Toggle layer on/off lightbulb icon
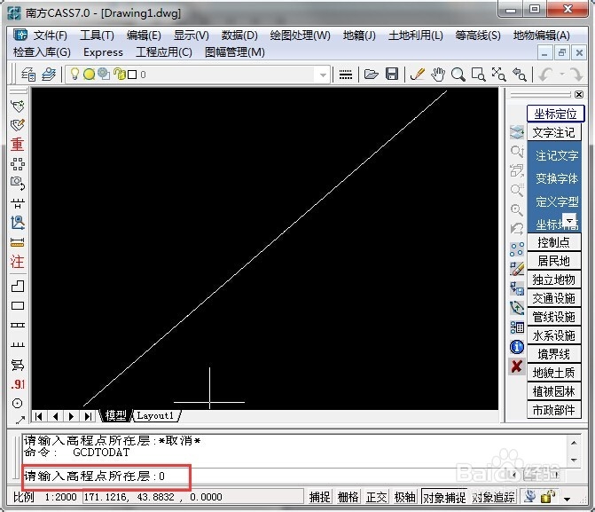The width and height of the screenshot is (595, 512). [74, 74]
